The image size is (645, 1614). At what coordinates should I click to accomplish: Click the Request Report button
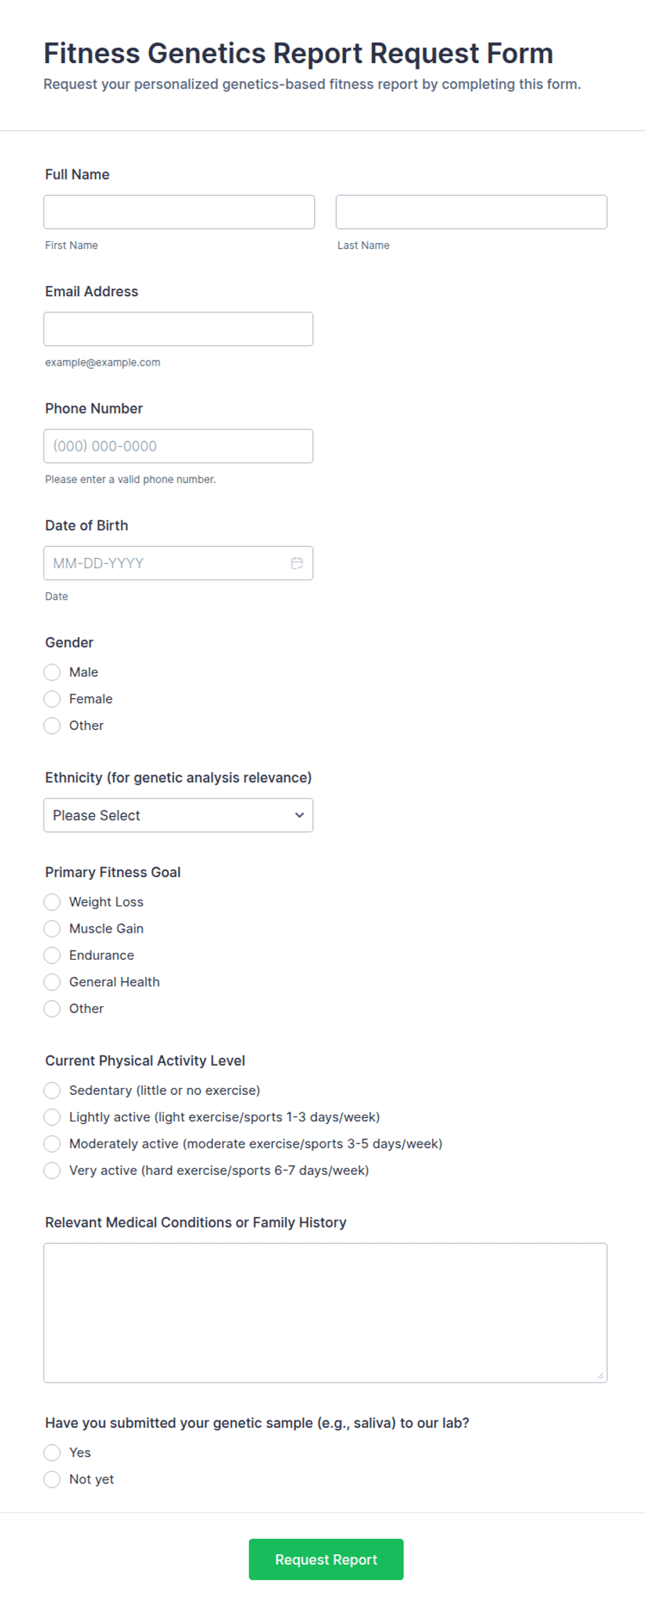326,1559
